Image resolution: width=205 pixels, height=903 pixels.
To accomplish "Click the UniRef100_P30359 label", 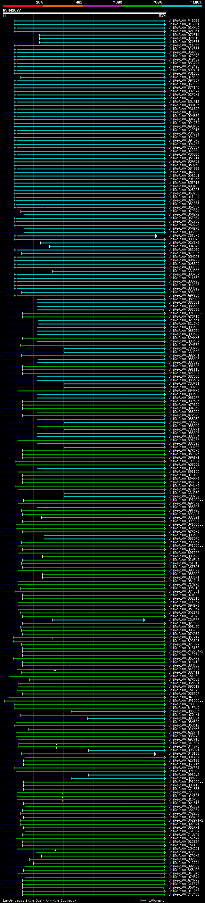I will (184, 133).
